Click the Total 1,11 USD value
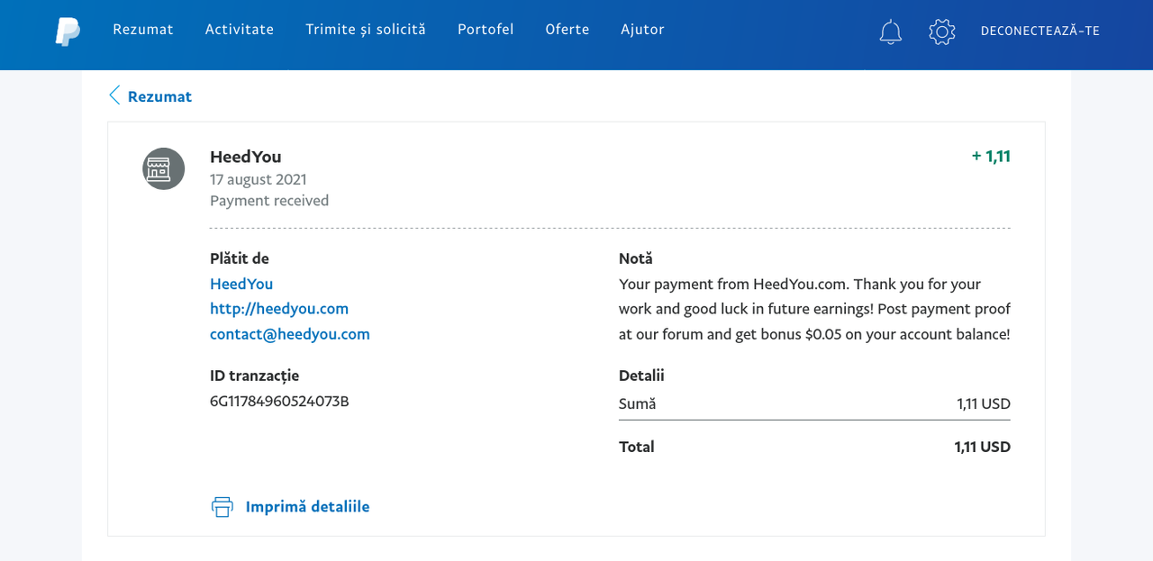 click(983, 447)
